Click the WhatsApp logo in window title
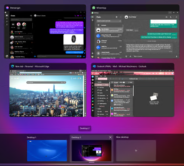Viewport: 184px width, 166px height. (94, 8)
